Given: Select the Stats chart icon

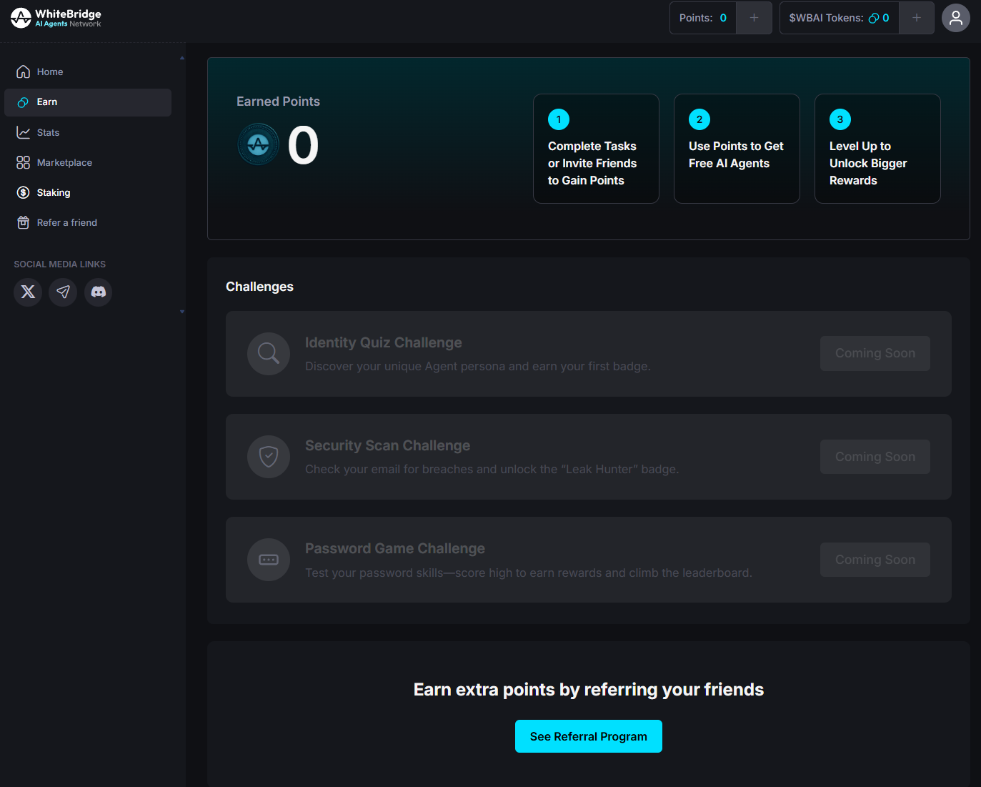Looking at the screenshot, I should tap(24, 132).
